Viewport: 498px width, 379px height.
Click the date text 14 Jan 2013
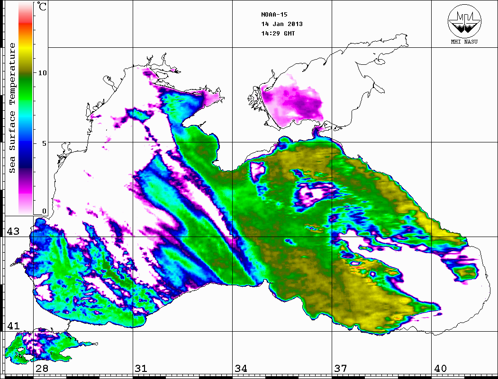click(282, 24)
